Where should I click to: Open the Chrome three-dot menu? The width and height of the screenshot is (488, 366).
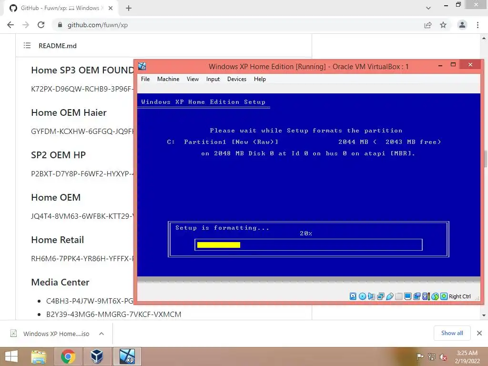(478, 25)
